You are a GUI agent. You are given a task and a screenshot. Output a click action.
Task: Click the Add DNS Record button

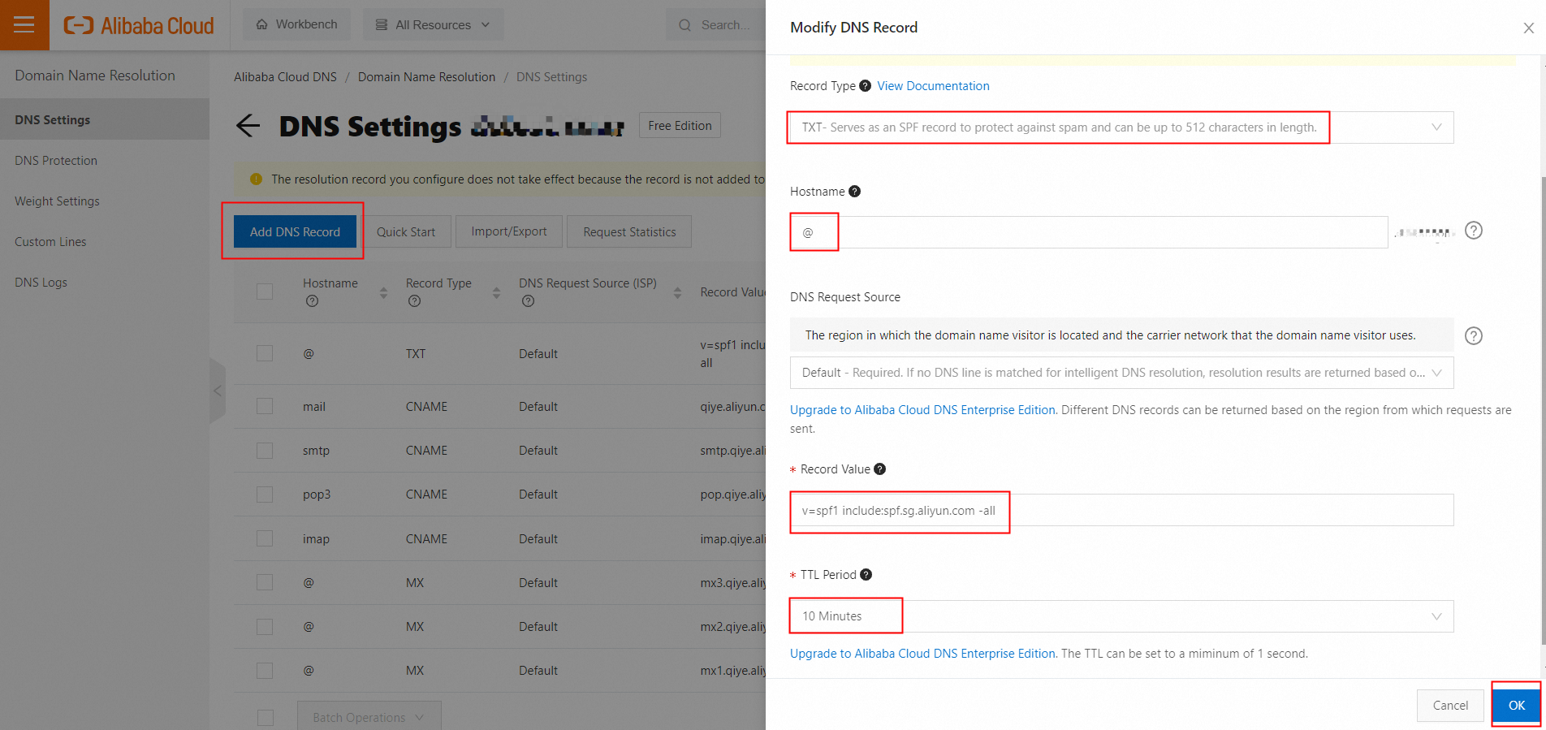pyautogui.click(x=295, y=231)
